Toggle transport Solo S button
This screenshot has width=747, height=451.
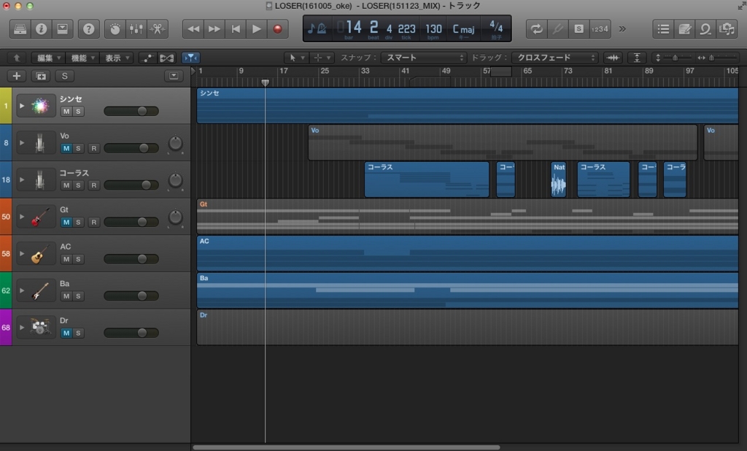tap(578, 29)
